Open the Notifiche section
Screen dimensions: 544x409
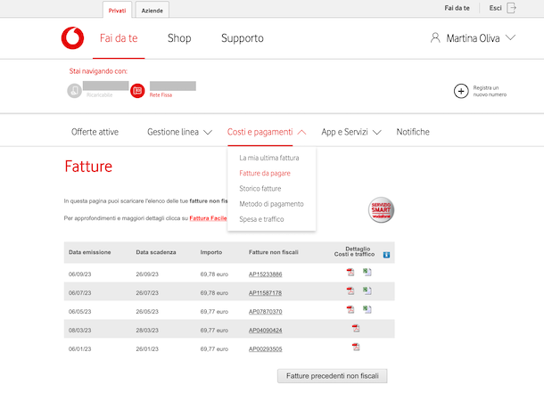413,132
